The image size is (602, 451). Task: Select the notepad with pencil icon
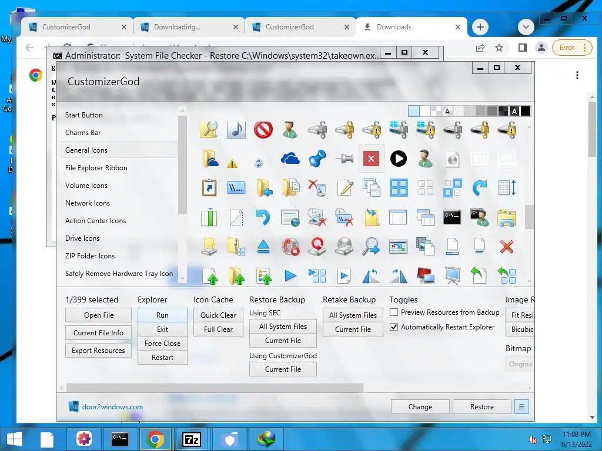345,187
